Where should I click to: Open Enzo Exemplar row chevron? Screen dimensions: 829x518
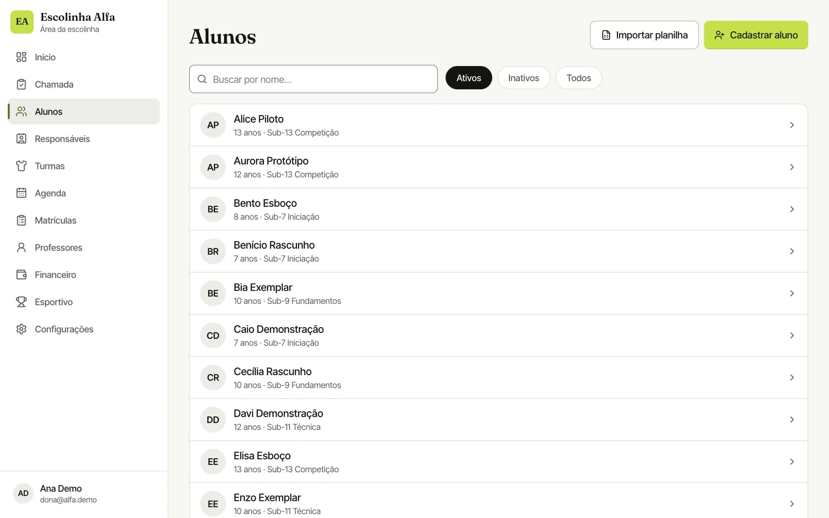click(x=792, y=504)
